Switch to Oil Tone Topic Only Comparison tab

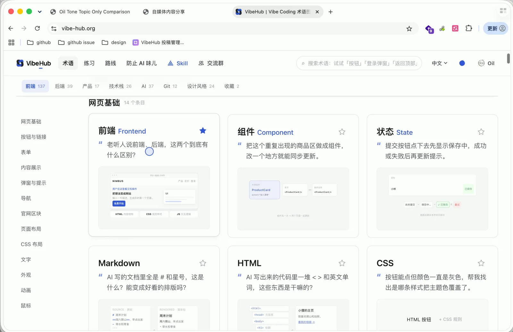(x=90, y=12)
